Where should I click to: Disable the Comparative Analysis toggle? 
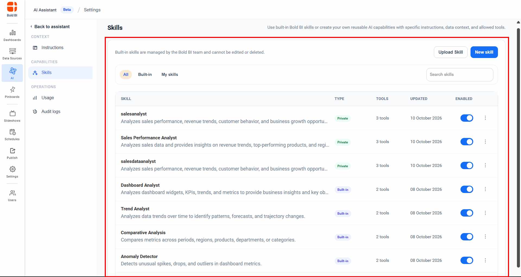click(467, 237)
